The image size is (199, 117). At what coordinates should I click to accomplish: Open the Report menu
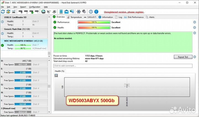(23, 7)
